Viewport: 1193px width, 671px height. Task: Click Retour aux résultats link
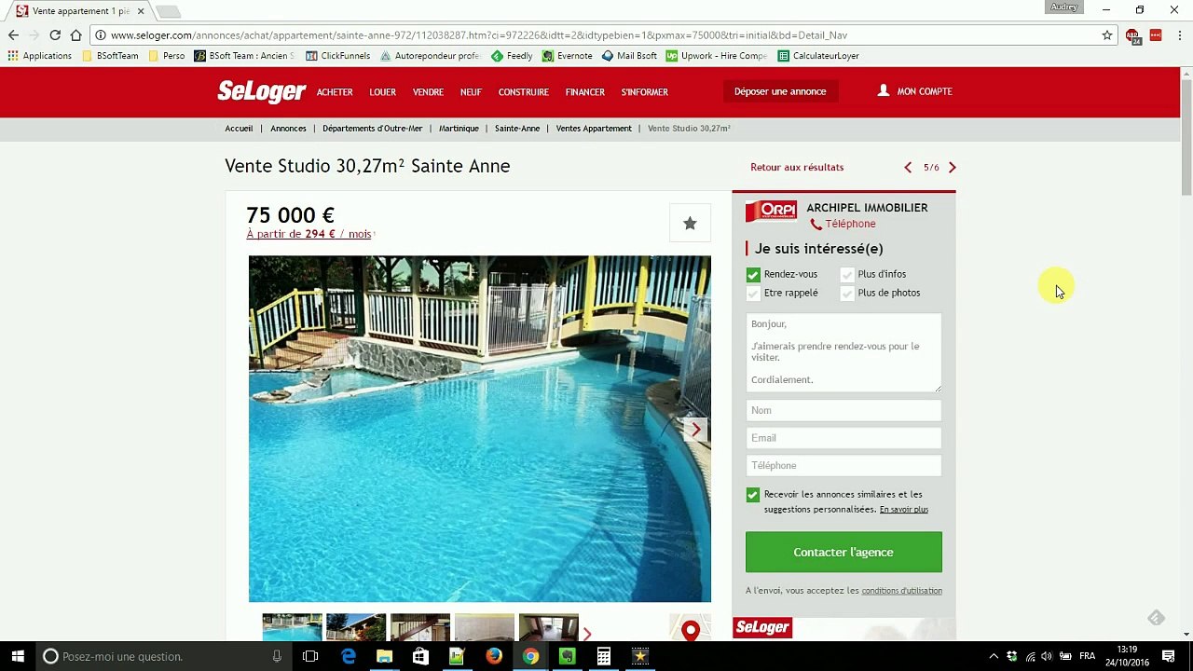[x=797, y=168]
